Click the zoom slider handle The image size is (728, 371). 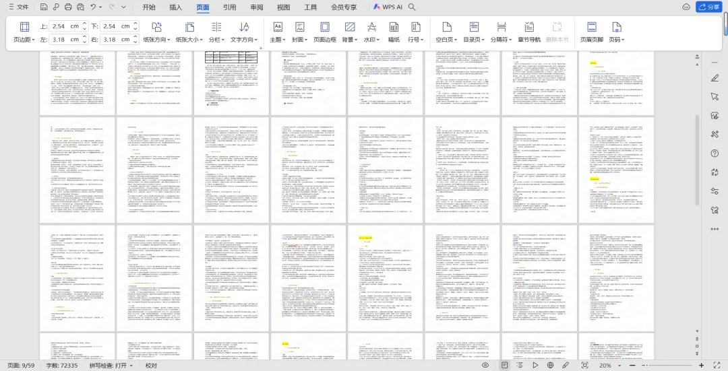(645, 366)
